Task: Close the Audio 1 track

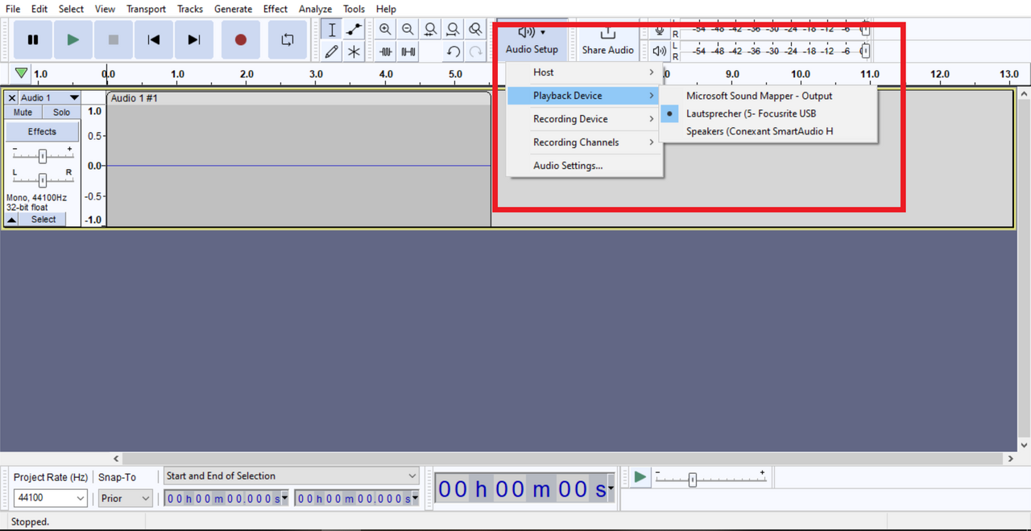Action: click(x=11, y=98)
